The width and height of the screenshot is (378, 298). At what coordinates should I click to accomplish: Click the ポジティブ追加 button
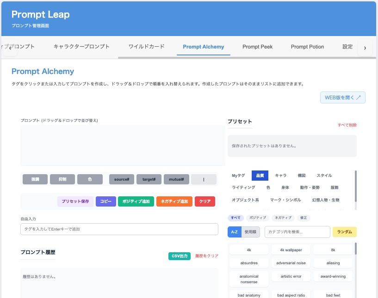point(136,201)
